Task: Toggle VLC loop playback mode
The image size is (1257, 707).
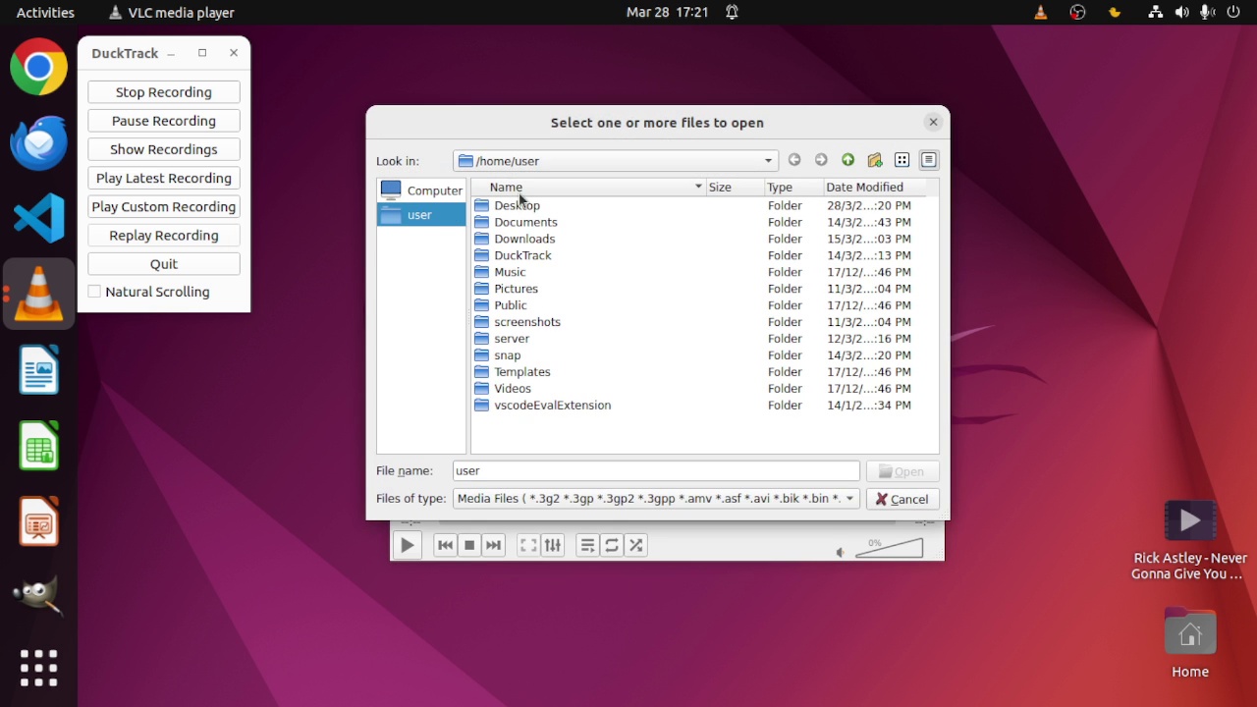Action: 612,545
